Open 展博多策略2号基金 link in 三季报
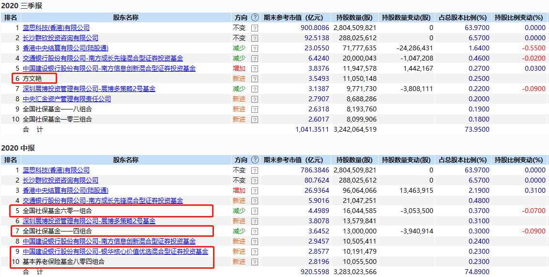Image resolution: width=549 pixels, height=277 pixels. tap(89, 89)
